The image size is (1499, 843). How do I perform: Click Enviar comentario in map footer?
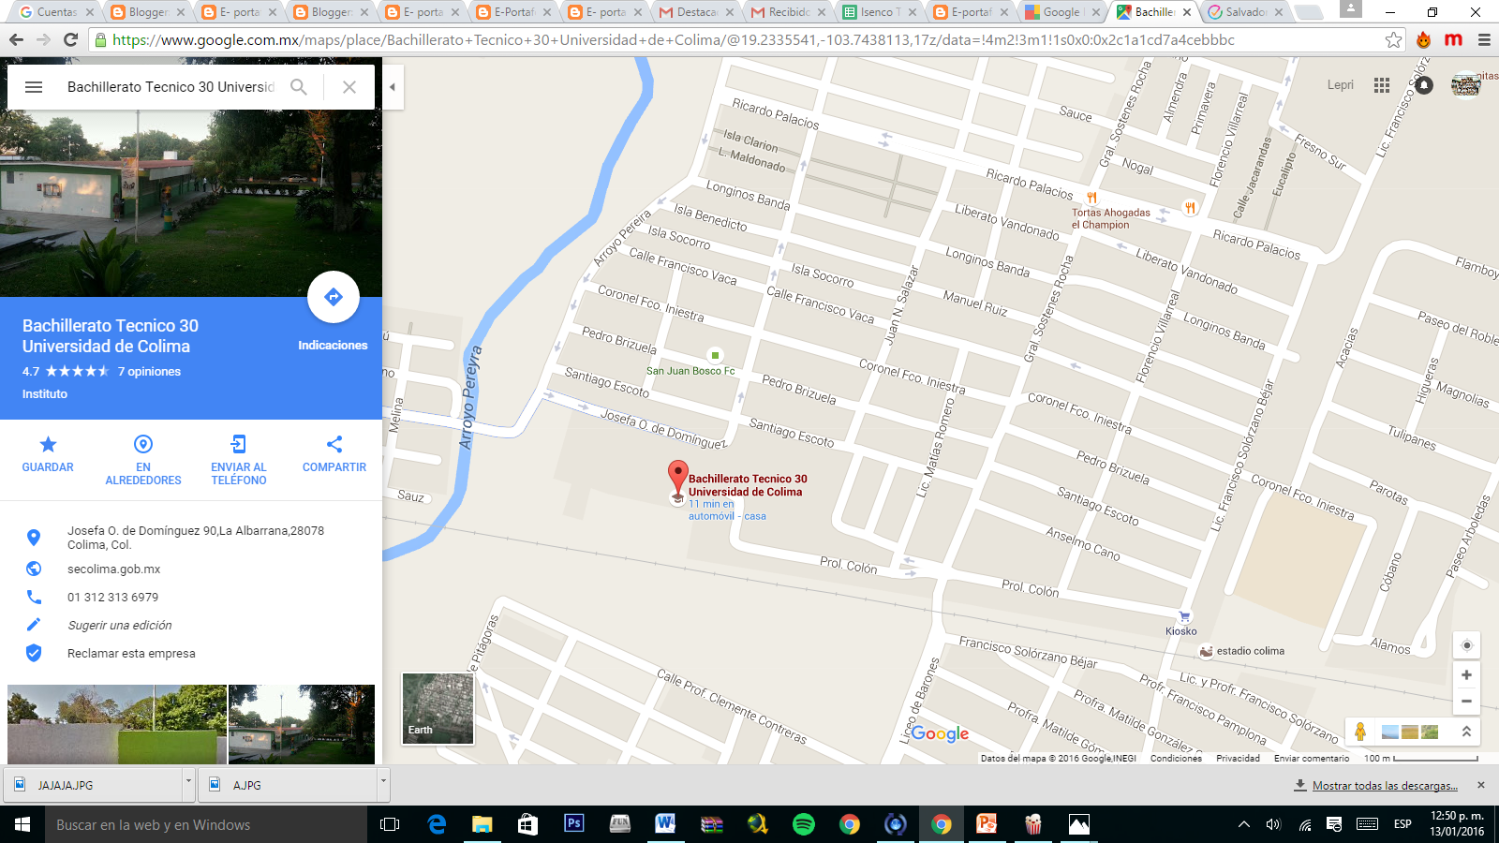point(1312,758)
